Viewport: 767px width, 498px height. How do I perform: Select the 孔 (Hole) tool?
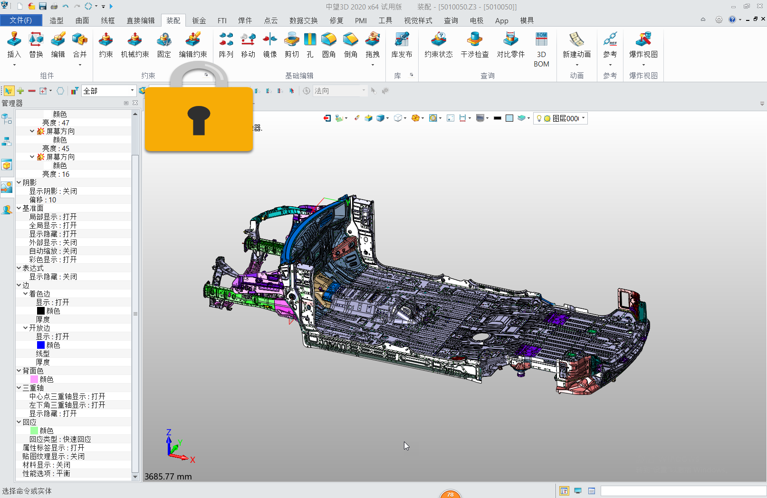[x=310, y=45]
